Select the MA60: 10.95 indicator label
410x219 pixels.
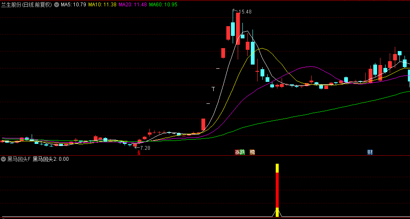click(x=163, y=5)
